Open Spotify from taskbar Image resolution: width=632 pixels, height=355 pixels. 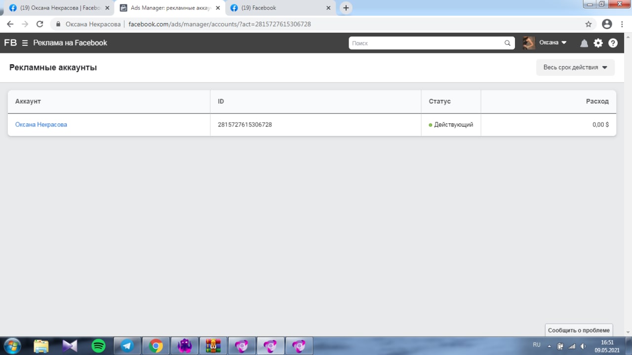coord(99,346)
